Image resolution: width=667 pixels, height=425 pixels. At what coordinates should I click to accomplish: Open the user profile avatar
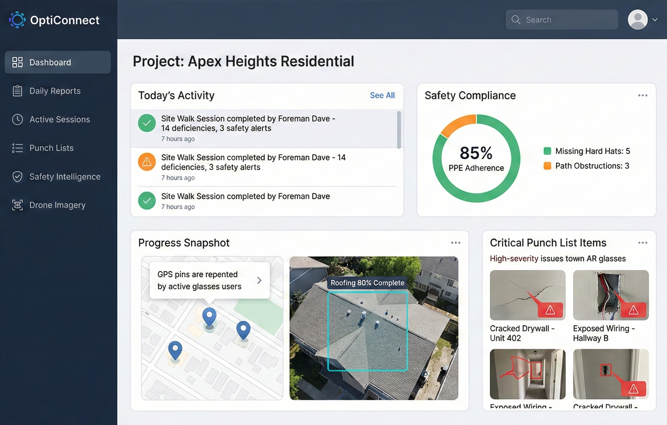pos(637,19)
